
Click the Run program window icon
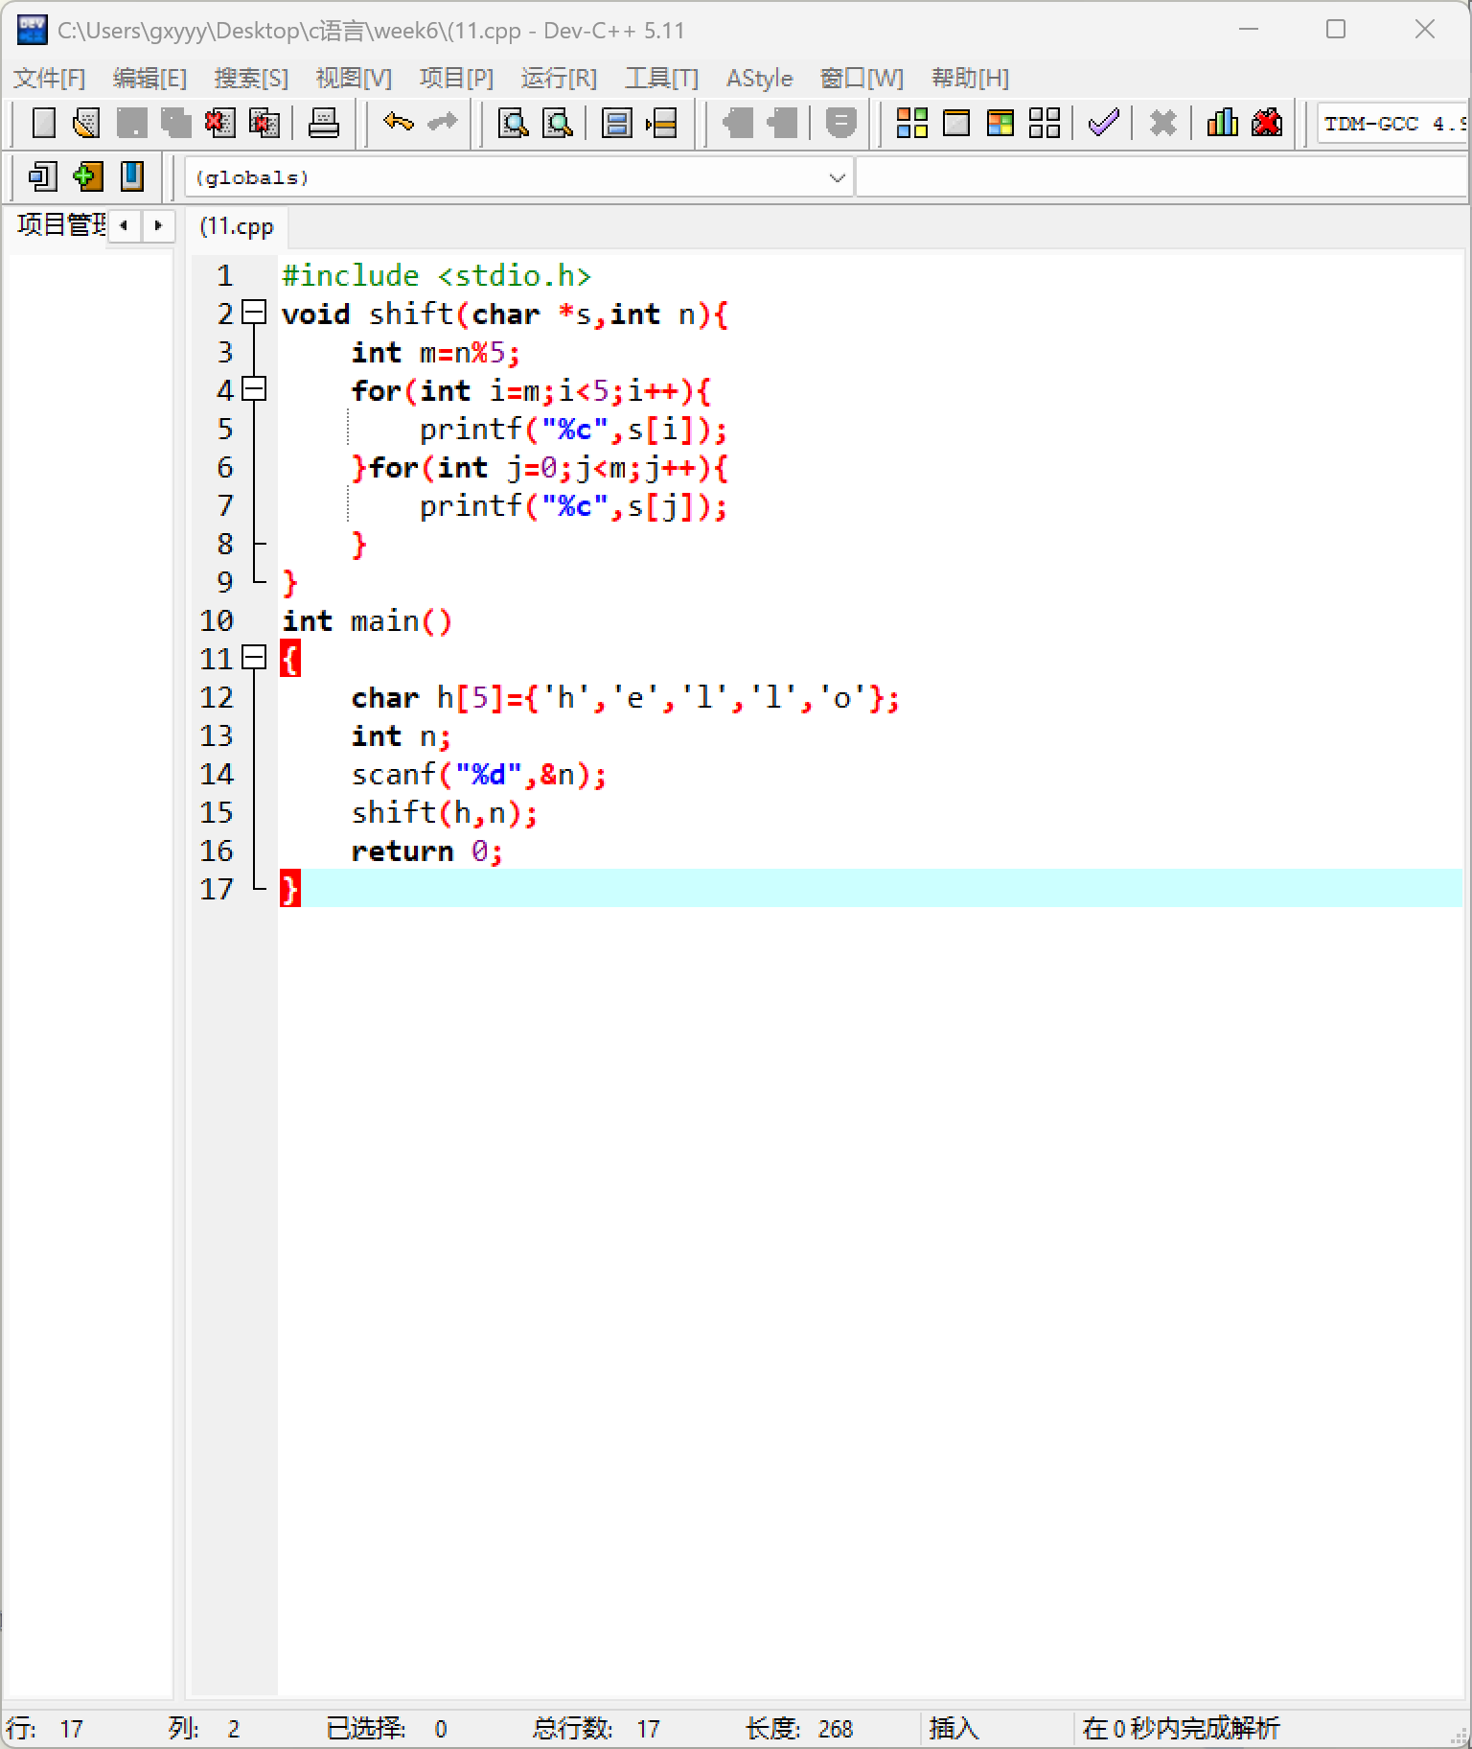point(956,123)
